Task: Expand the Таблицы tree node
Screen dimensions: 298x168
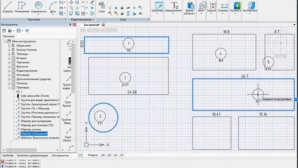Action: [x=9, y=54]
